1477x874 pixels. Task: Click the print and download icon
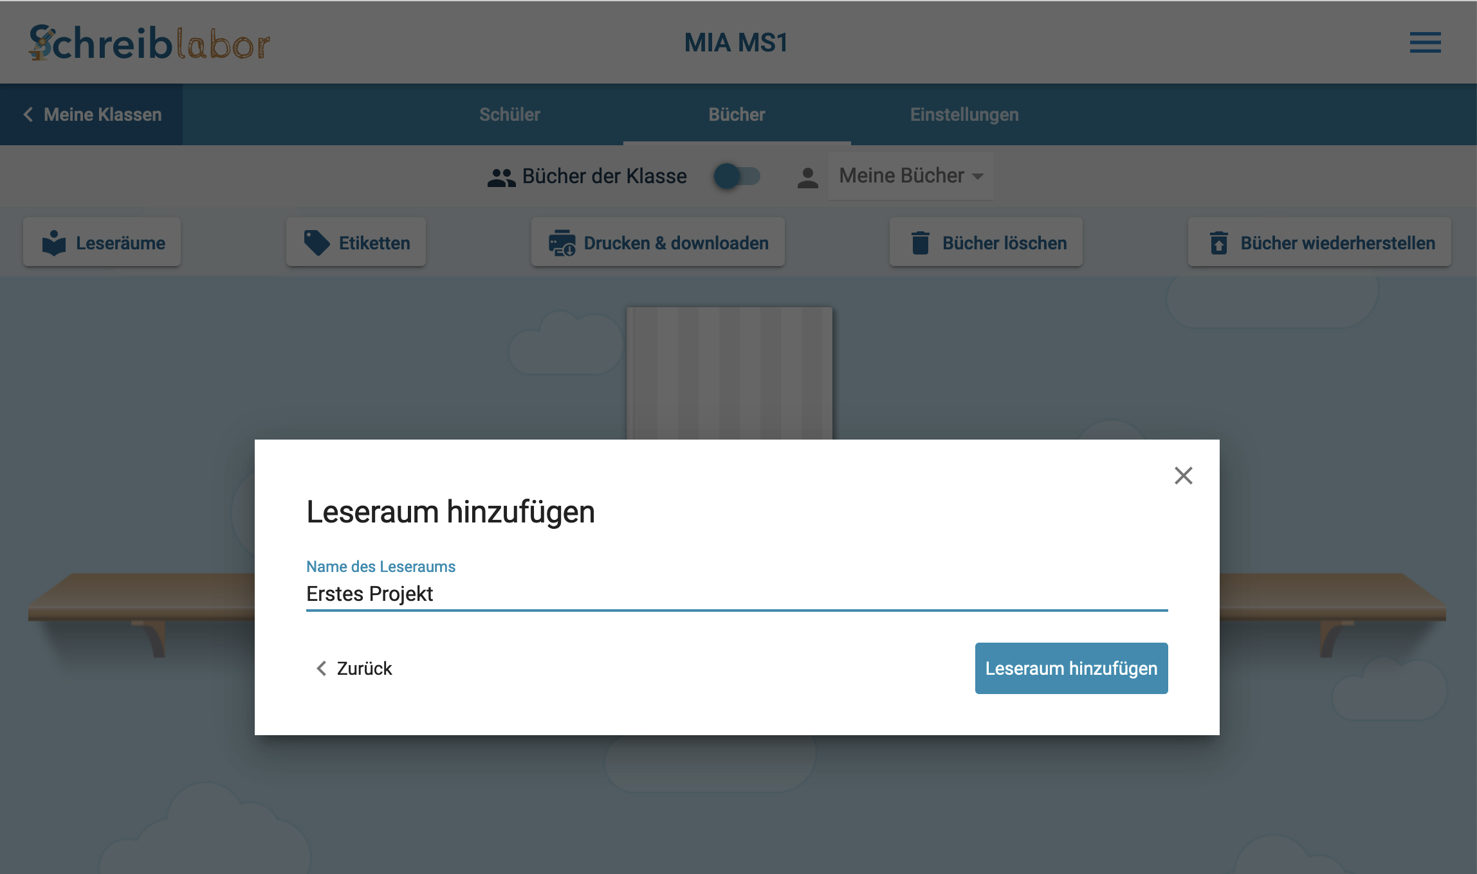(562, 243)
